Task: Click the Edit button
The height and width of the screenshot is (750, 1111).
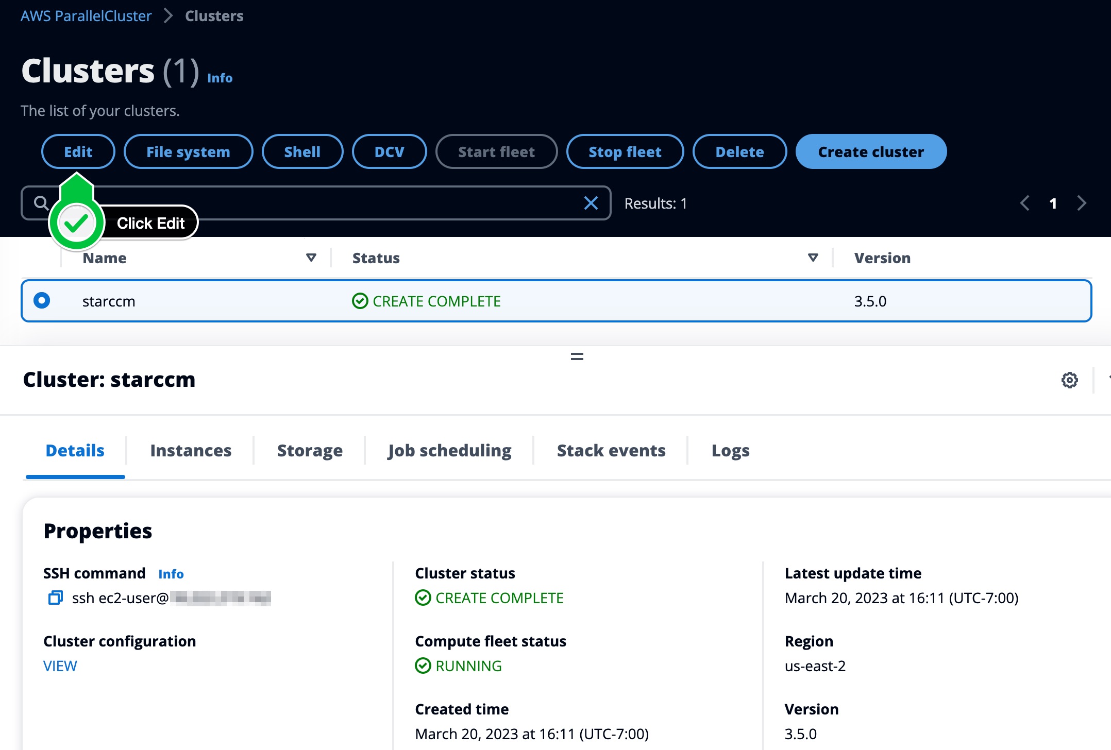Action: [78, 151]
